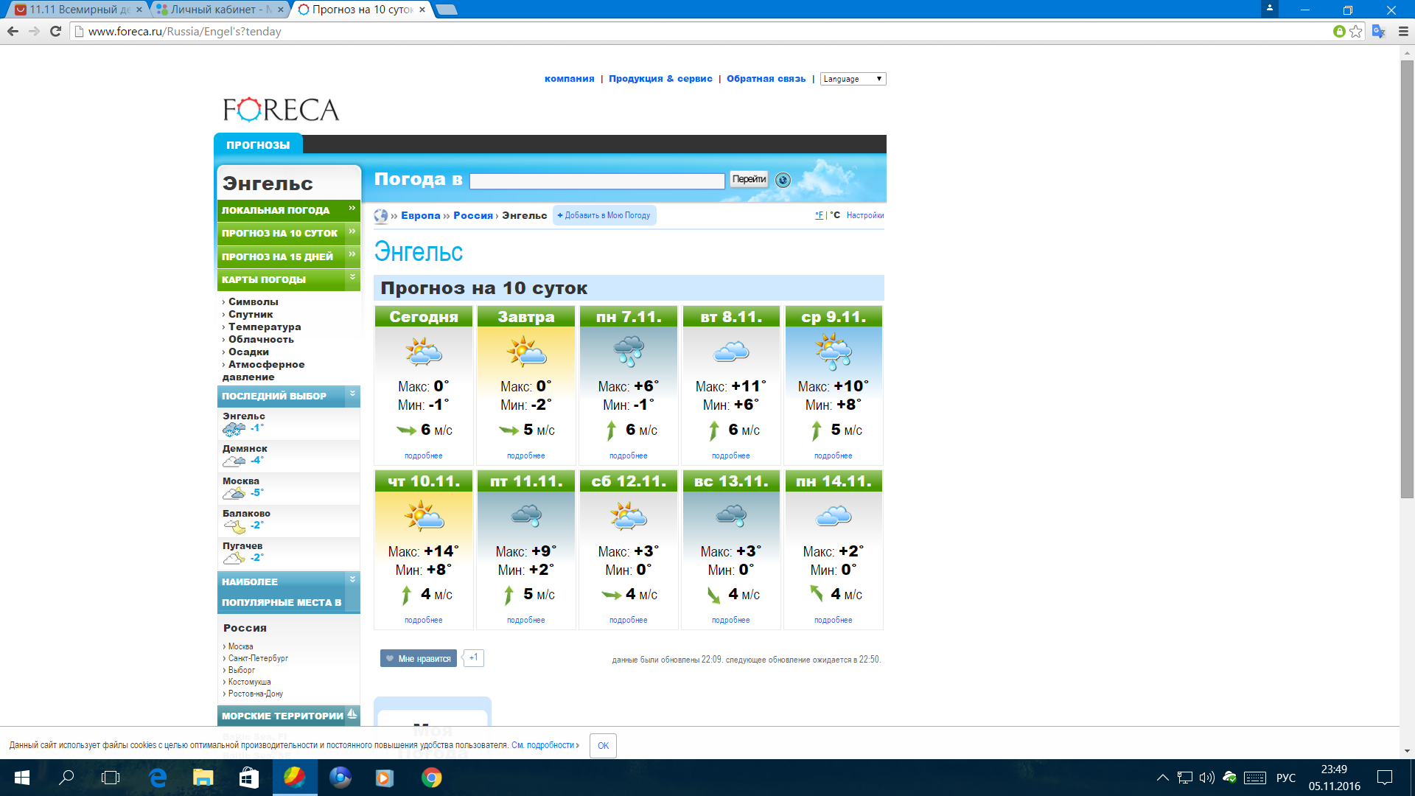Click the +1 counter next to Мне нравится
The height and width of the screenshot is (796, 1415).
pos(473,657)
